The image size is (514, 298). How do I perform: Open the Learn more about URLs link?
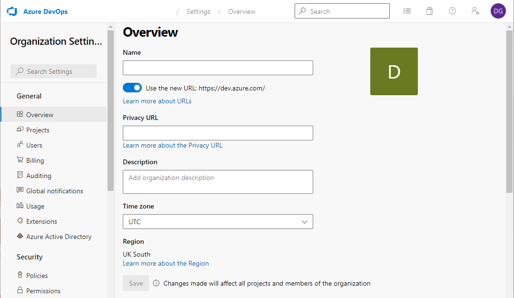(157, 101)
